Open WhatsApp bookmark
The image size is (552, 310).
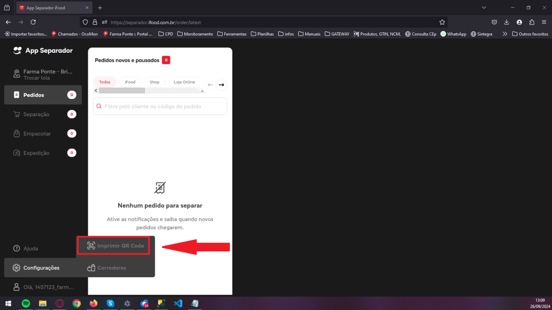[x=453, y=34]
